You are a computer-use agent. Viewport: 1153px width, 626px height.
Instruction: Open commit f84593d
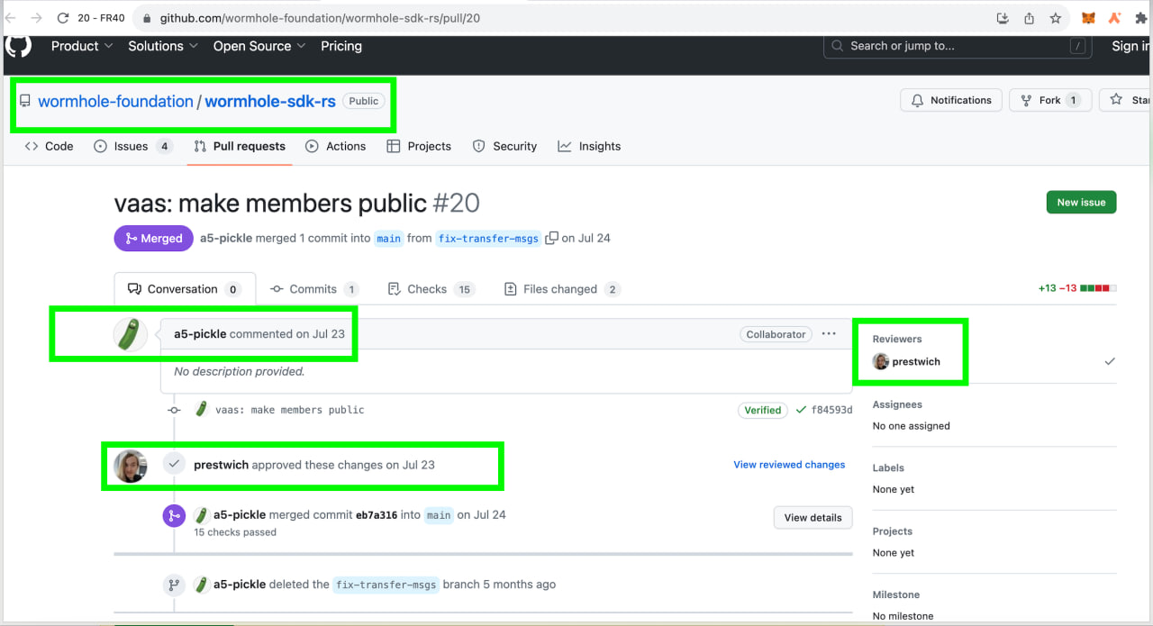[x=831, y=410]
